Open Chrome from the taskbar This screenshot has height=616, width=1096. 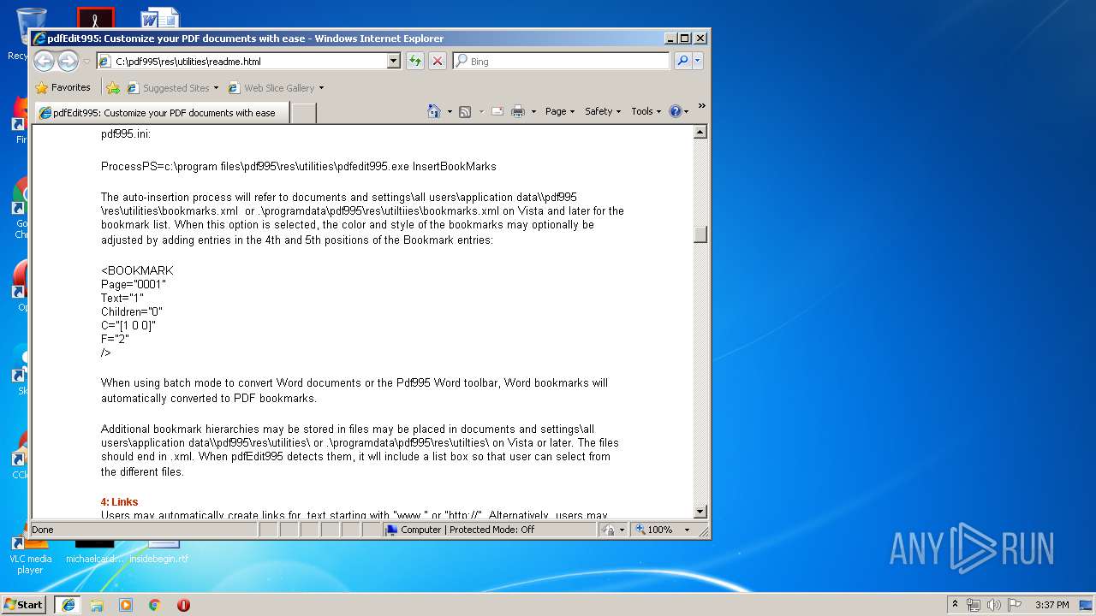coord(155,604)
